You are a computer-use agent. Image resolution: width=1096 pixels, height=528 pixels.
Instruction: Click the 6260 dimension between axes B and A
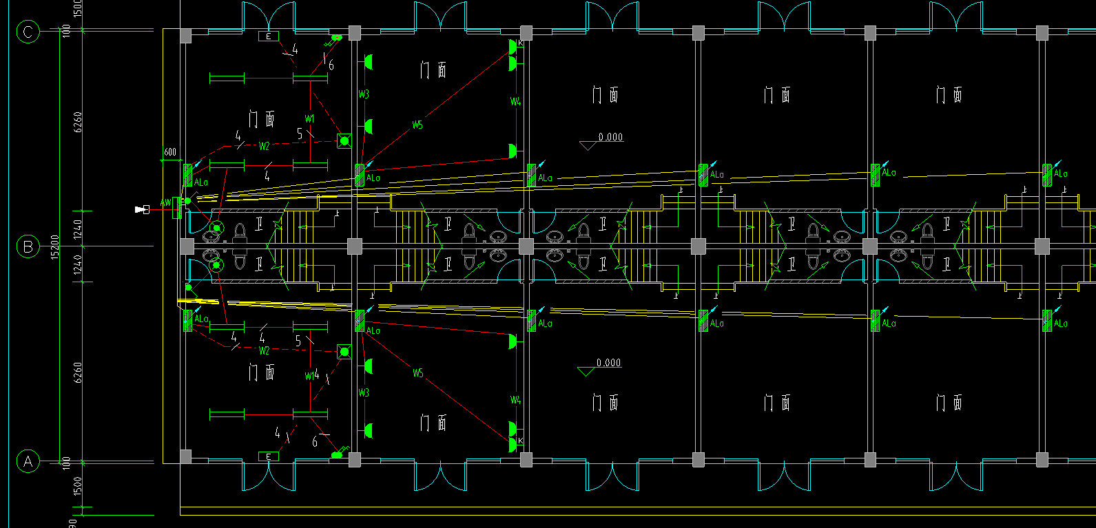coord(78,372)
